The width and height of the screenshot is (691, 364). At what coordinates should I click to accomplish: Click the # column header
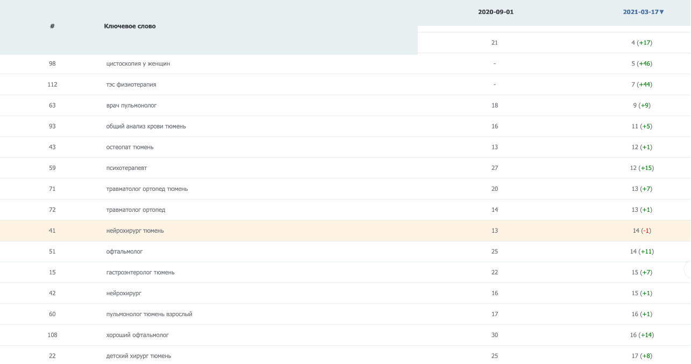pyautogui.click(x=52, y=26)
